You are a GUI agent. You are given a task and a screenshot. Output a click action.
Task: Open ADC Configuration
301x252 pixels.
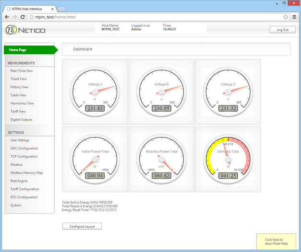tap(24, 149)
